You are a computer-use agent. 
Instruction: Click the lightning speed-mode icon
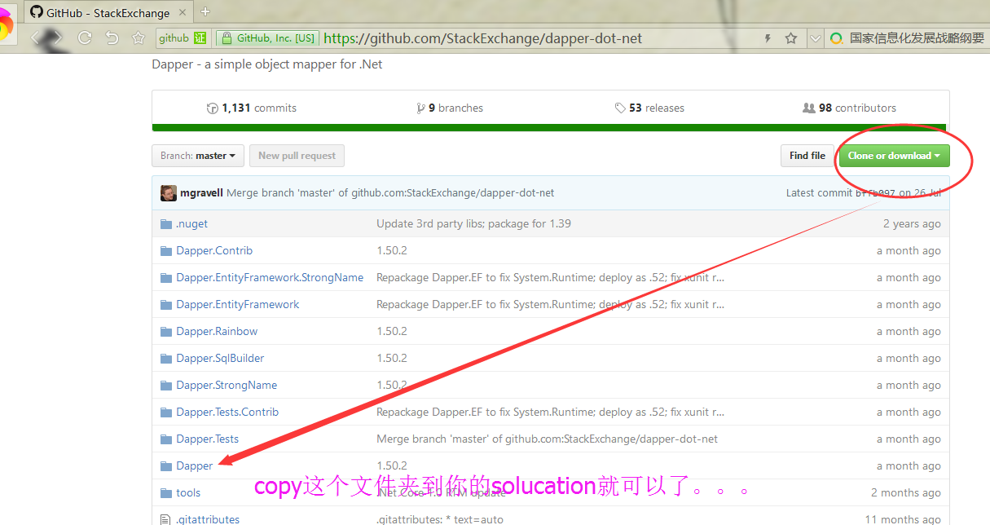(x=767, y=38)
